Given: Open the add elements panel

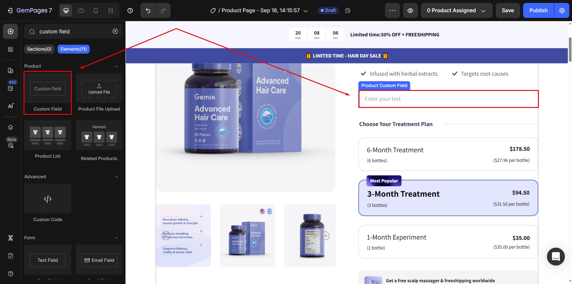Looking at the screenshot, I should [10, 31].
